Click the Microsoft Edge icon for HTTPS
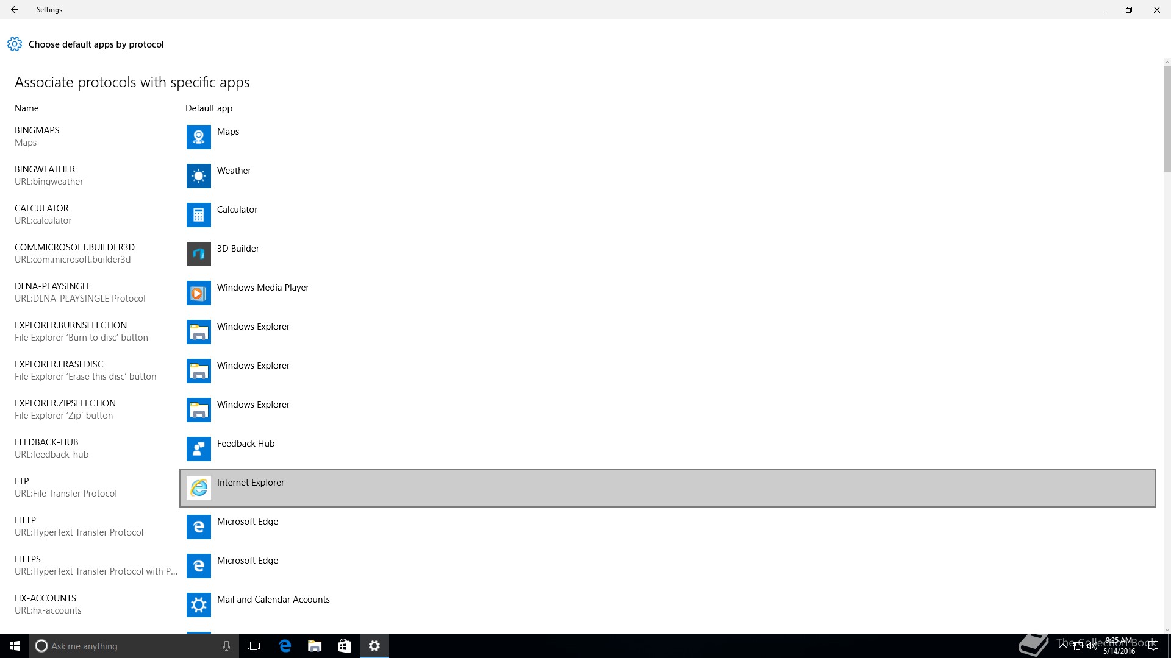 pyautogui.click(x=198, y=566)
